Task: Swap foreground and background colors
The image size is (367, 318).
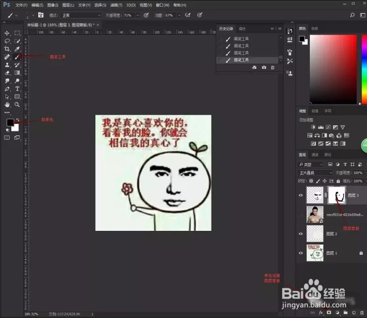Action: tap(17, 120)
